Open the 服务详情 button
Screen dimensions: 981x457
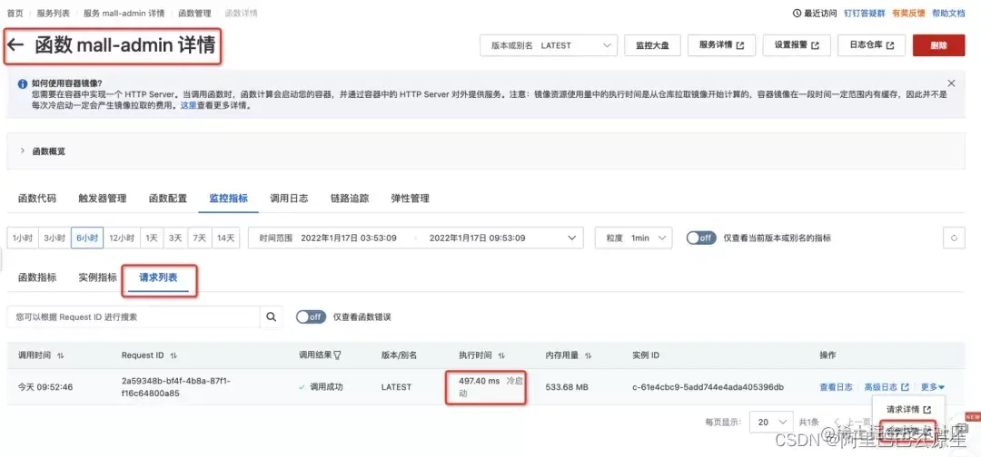coord(721,45)
